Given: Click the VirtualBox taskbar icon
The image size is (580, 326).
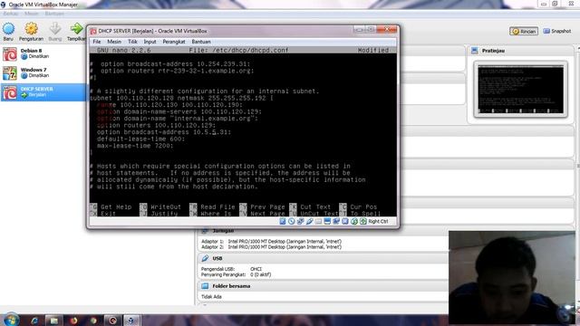Looking at the screenshot, I should coord(131,321).
